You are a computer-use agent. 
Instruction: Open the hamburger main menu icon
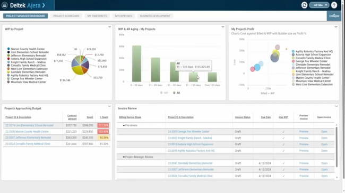4,5
